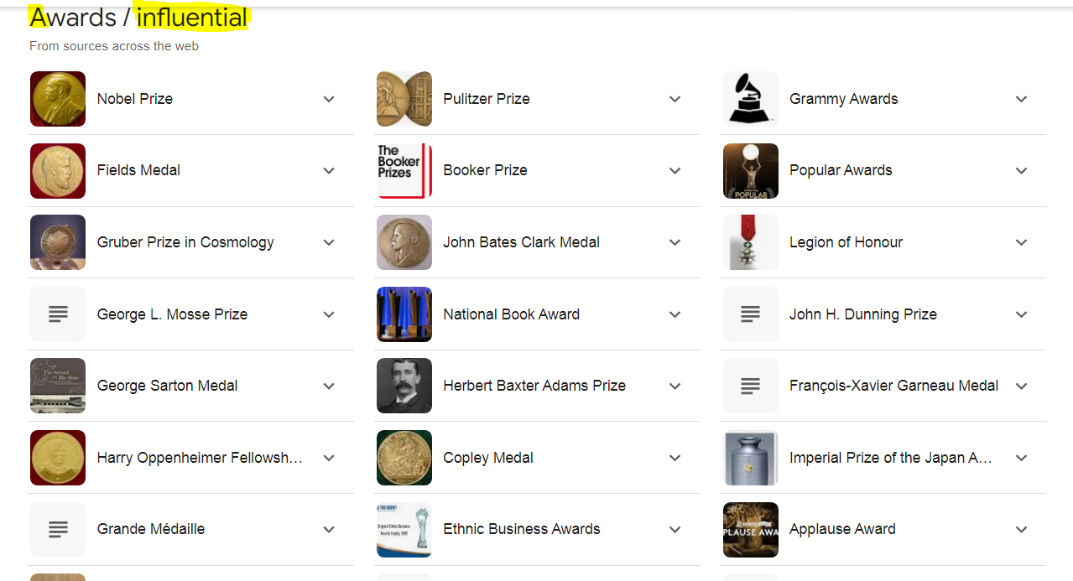Expand the Pulitzer Prize entry chevron
1073x581 pixels.
[x=675, y=99]
